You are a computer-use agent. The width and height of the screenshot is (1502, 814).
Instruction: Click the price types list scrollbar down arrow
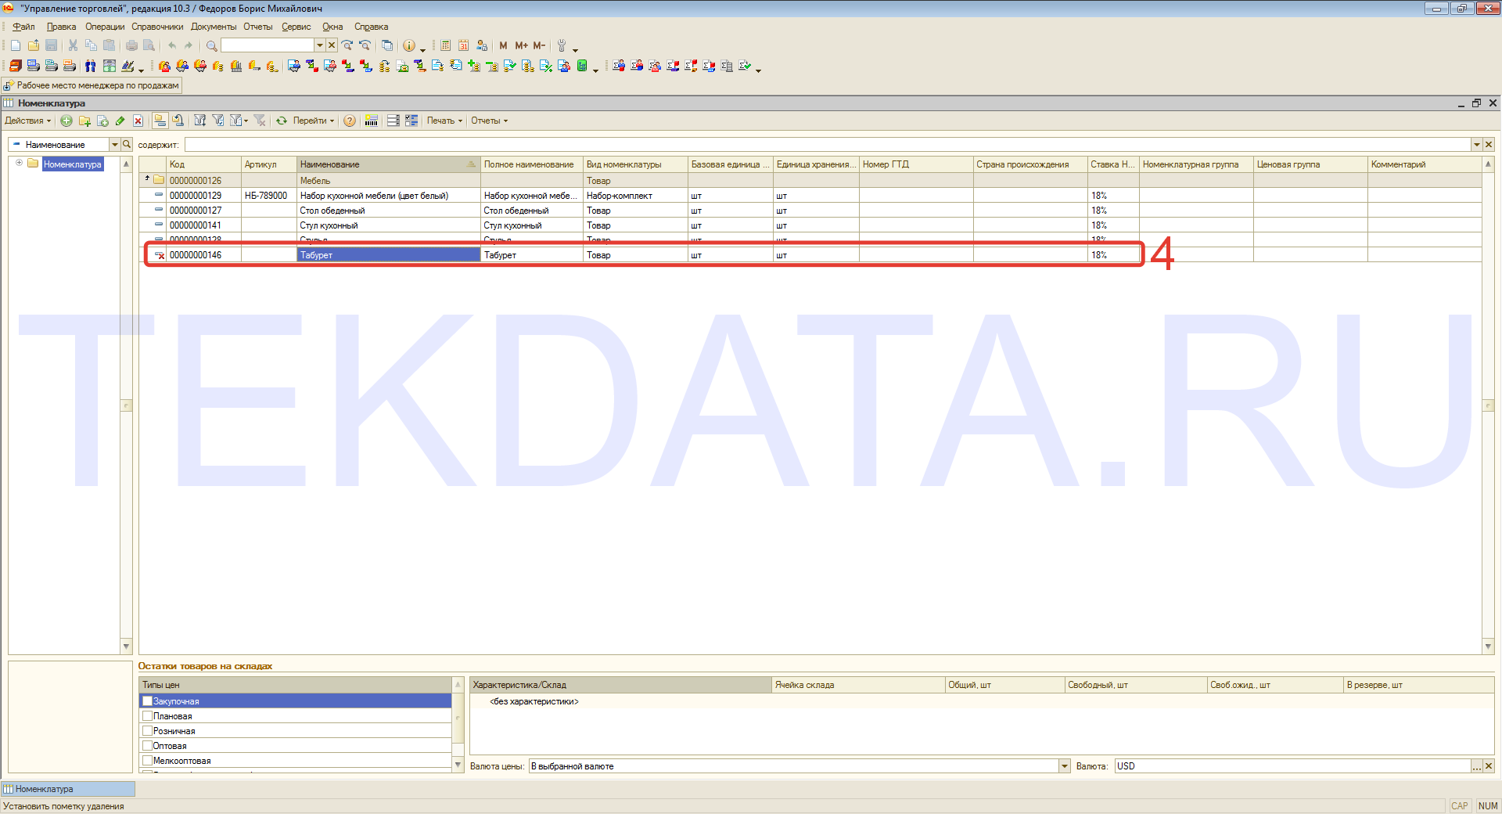pos(458,765)
